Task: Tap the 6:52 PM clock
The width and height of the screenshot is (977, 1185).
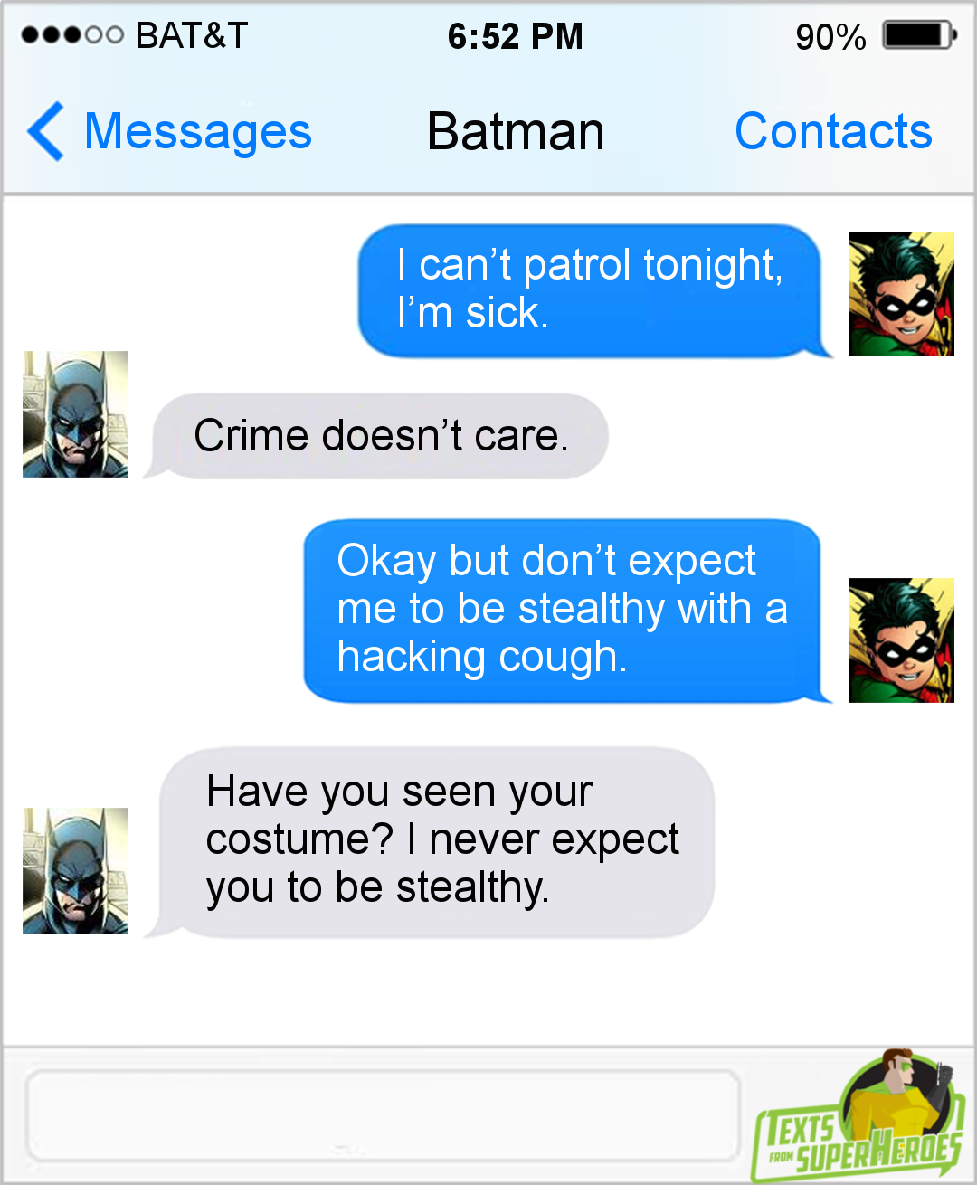Action: point(515,36)
